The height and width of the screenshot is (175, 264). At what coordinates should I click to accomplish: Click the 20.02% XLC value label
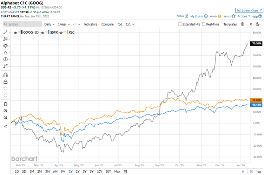click(x=256, y=100)
